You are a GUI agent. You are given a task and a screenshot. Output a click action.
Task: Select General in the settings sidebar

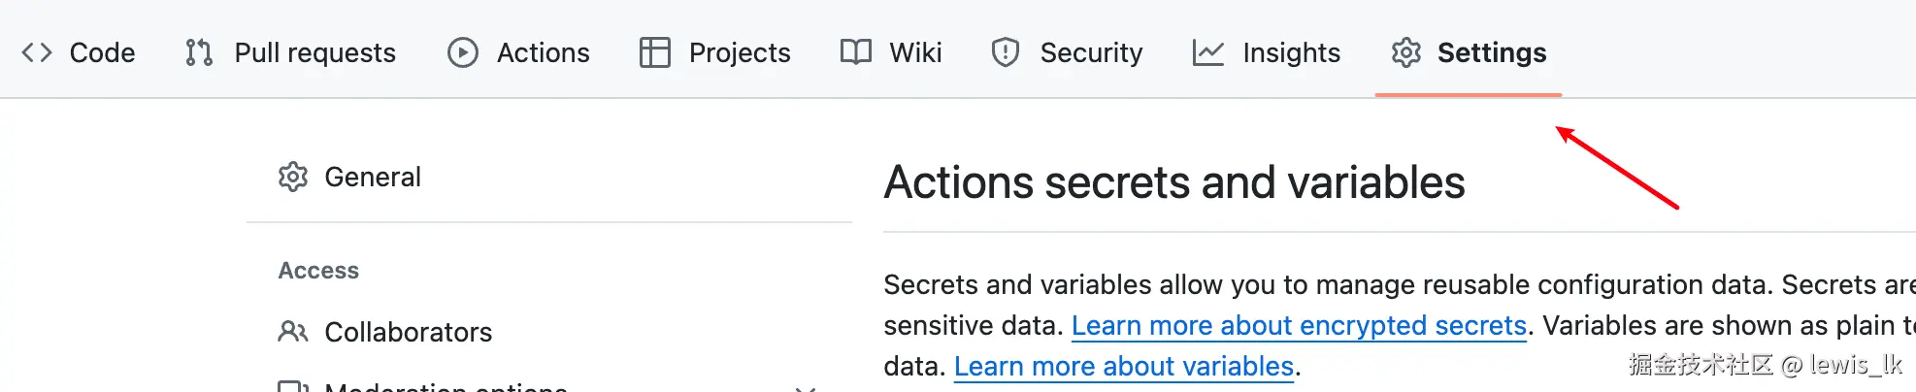click(x=373, y=177)
